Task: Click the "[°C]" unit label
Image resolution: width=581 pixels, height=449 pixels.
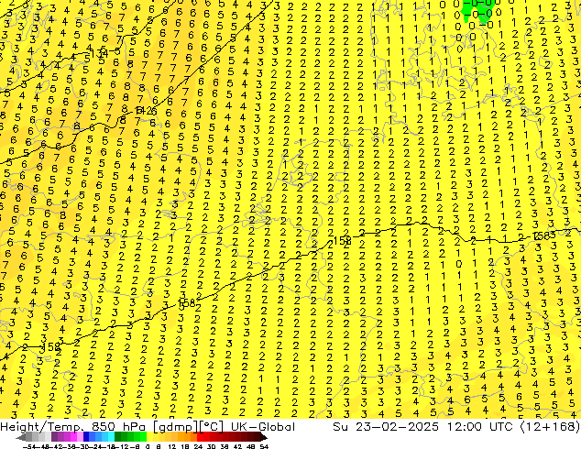Action: click(x=210, y=427)
